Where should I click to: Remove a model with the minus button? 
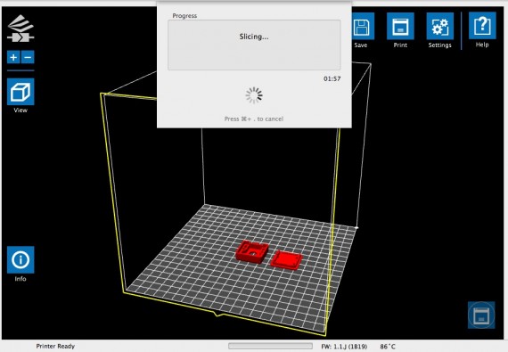[x=28, y=57]
